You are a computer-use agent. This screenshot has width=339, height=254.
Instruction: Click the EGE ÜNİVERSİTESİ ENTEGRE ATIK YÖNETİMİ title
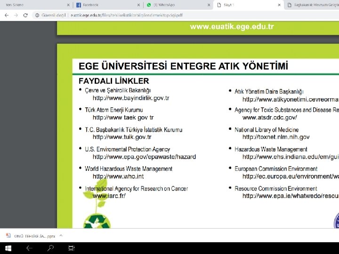point(183,66)
